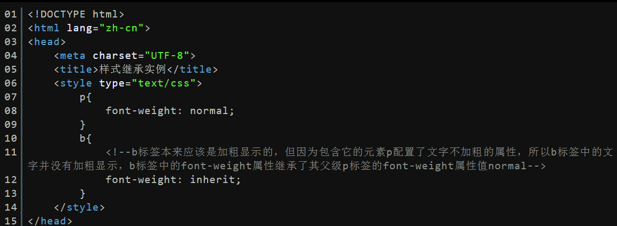Click the comment start on line 11

tap(118, 152)
